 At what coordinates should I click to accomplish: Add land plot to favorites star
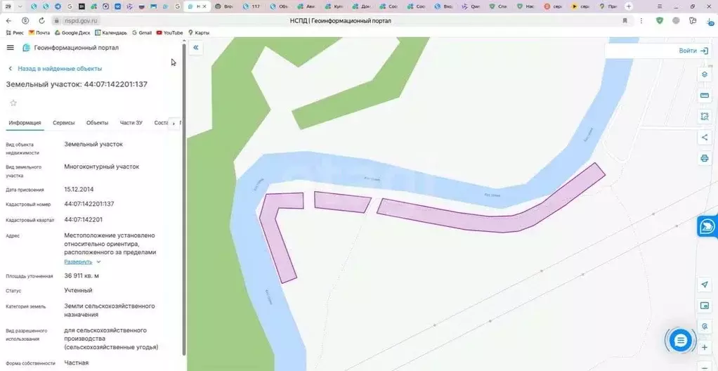pyautogui.click(x=13, y=103)
